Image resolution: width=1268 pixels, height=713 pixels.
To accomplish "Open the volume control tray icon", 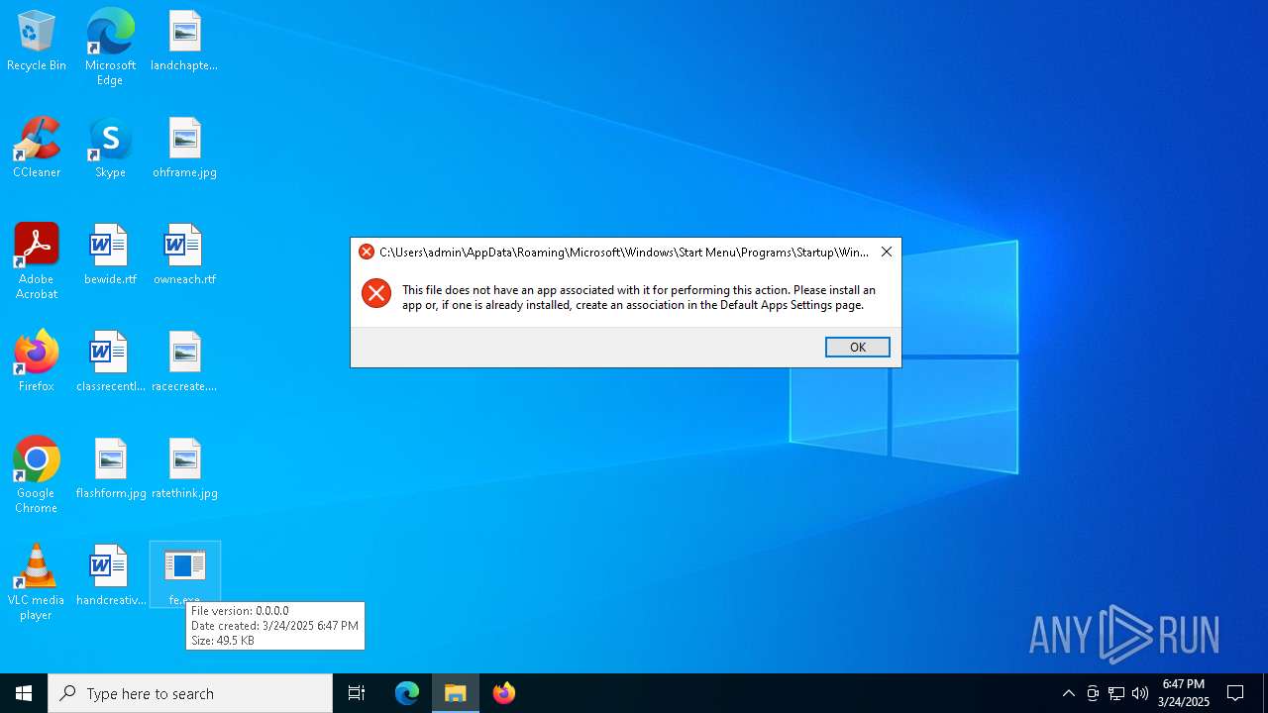I will click(x=1140, y=693).
